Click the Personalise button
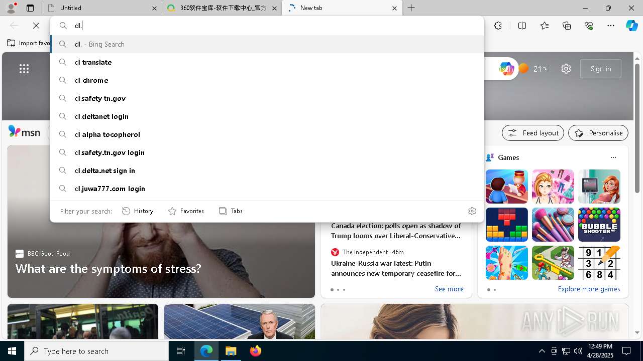Image resolution: width=643 pixels, height=361 pixels. [598, 133]
